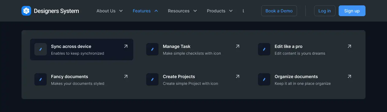Click the blue Sign up button
The height and width of the screenshot is (112, 387).
pos(352,11)
